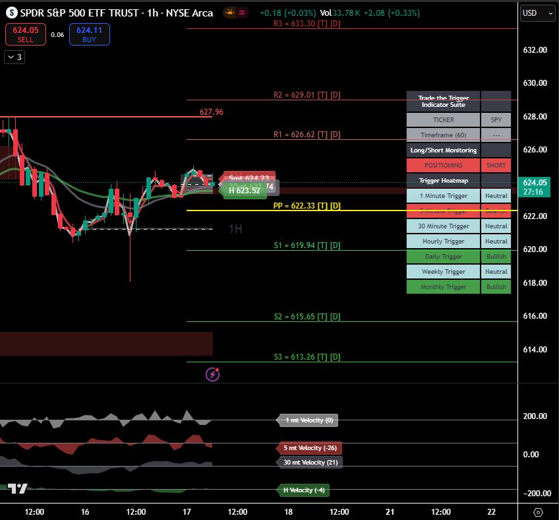
Task: Click date 17 on the time axis
Action: (x=187, y=512)
